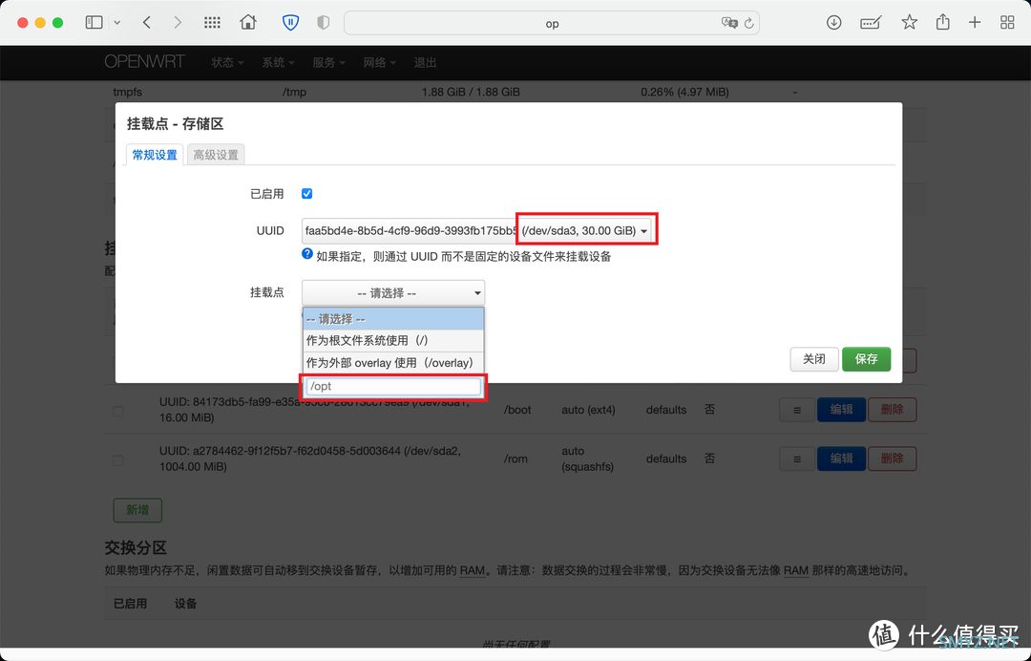Toggle the Safari sidebar icon
Viewport: 1031px width, 661px height.
tap(94, 22)
